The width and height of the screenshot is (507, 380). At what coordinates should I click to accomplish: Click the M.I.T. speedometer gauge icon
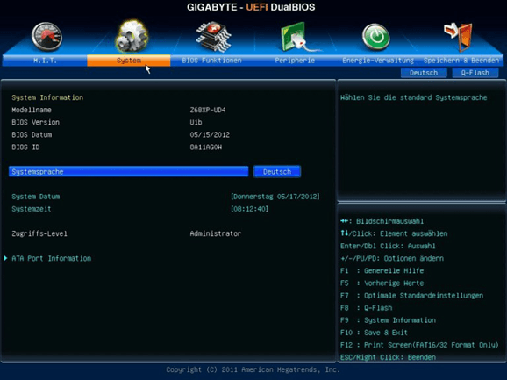tap(46, 37)
